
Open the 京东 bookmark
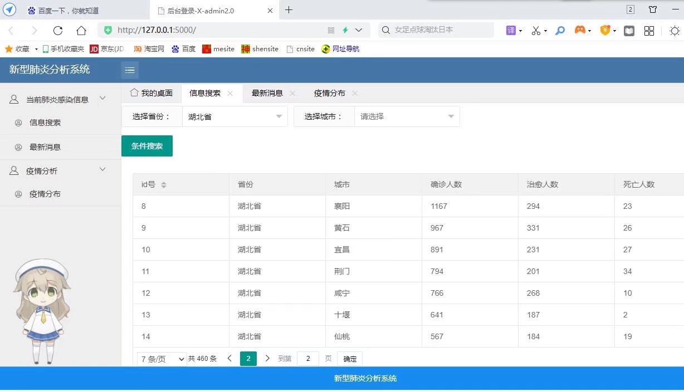pyautogui.click(x=107, y=49)
